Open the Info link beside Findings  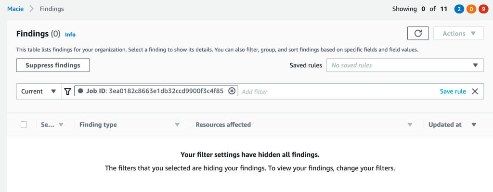[x=70, y=35]
